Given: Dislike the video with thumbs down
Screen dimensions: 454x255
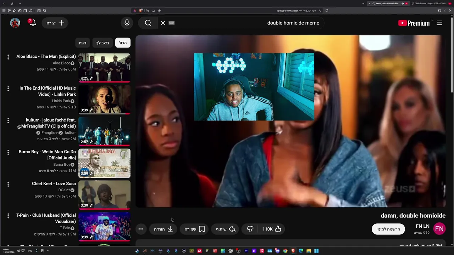Looking at the screenshot, I should click(x=250, y=229).
